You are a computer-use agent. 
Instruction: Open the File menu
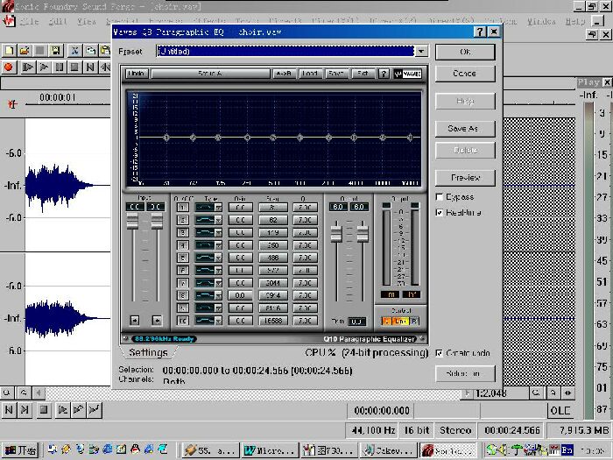(29, 21)
